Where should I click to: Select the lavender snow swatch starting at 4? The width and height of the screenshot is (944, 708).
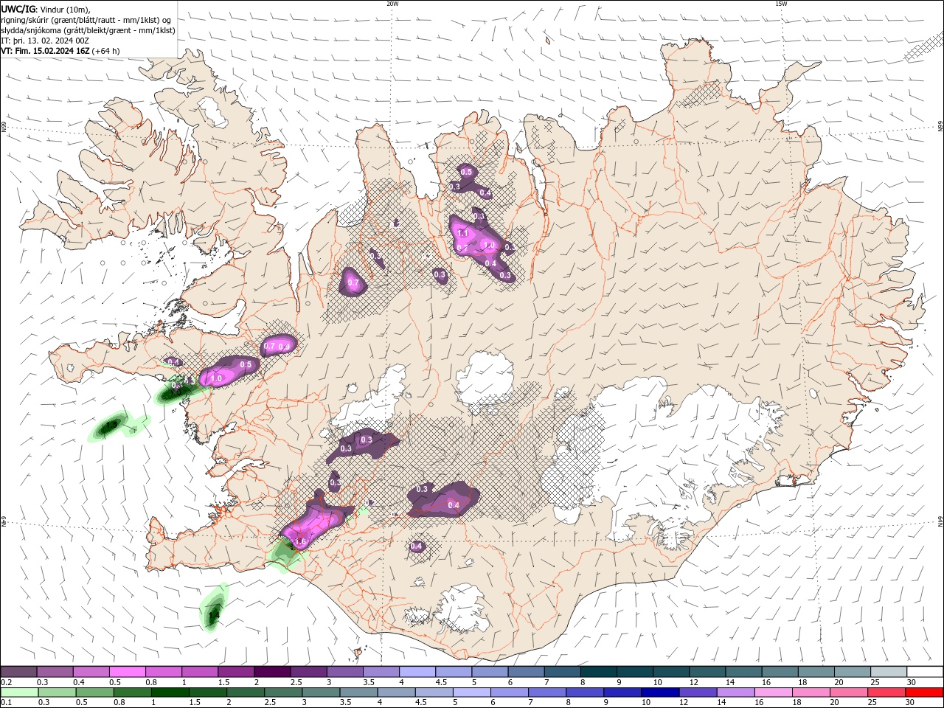point(416,671)
